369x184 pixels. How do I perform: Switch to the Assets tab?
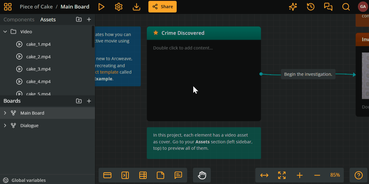click(x=48, y=19)
